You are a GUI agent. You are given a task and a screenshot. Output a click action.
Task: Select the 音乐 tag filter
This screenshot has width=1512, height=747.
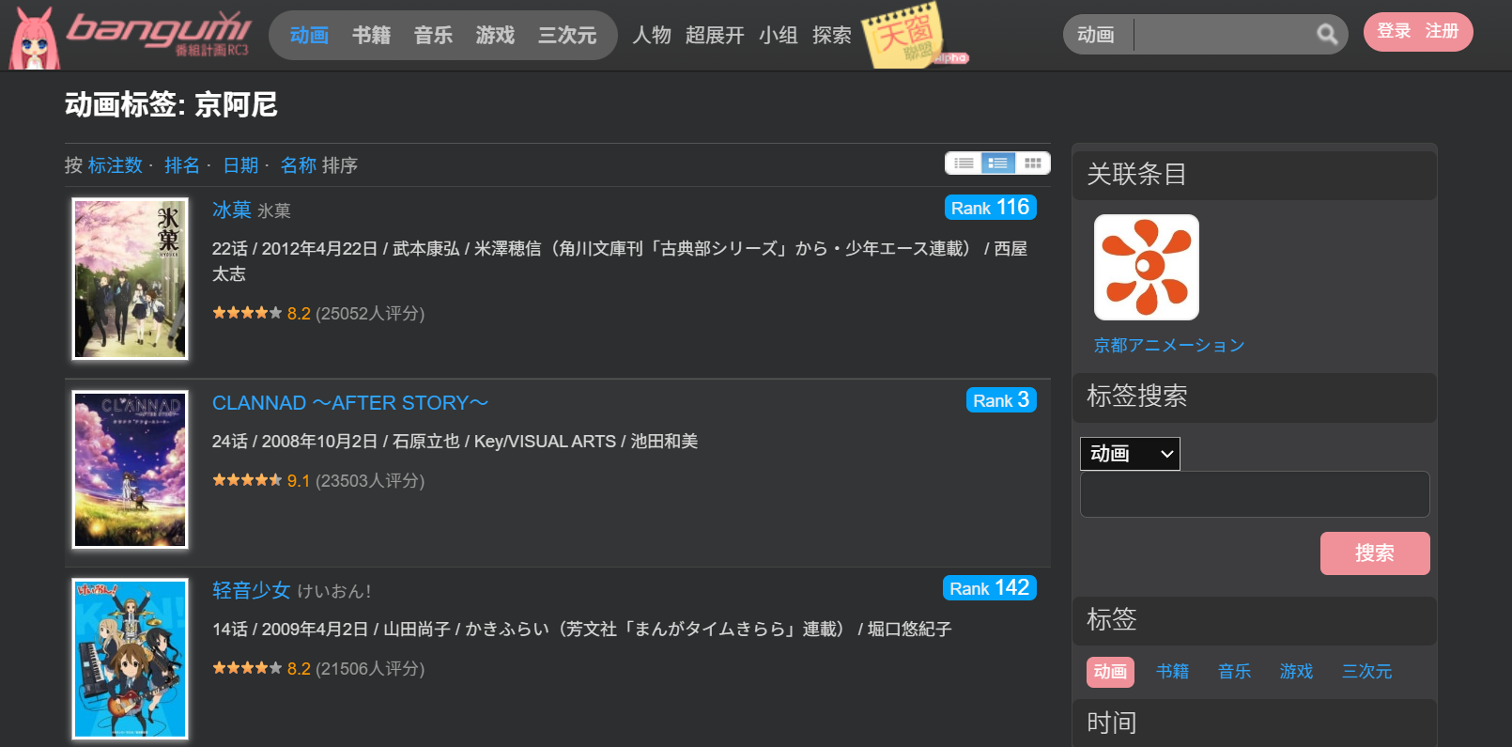click(1234, 672)
